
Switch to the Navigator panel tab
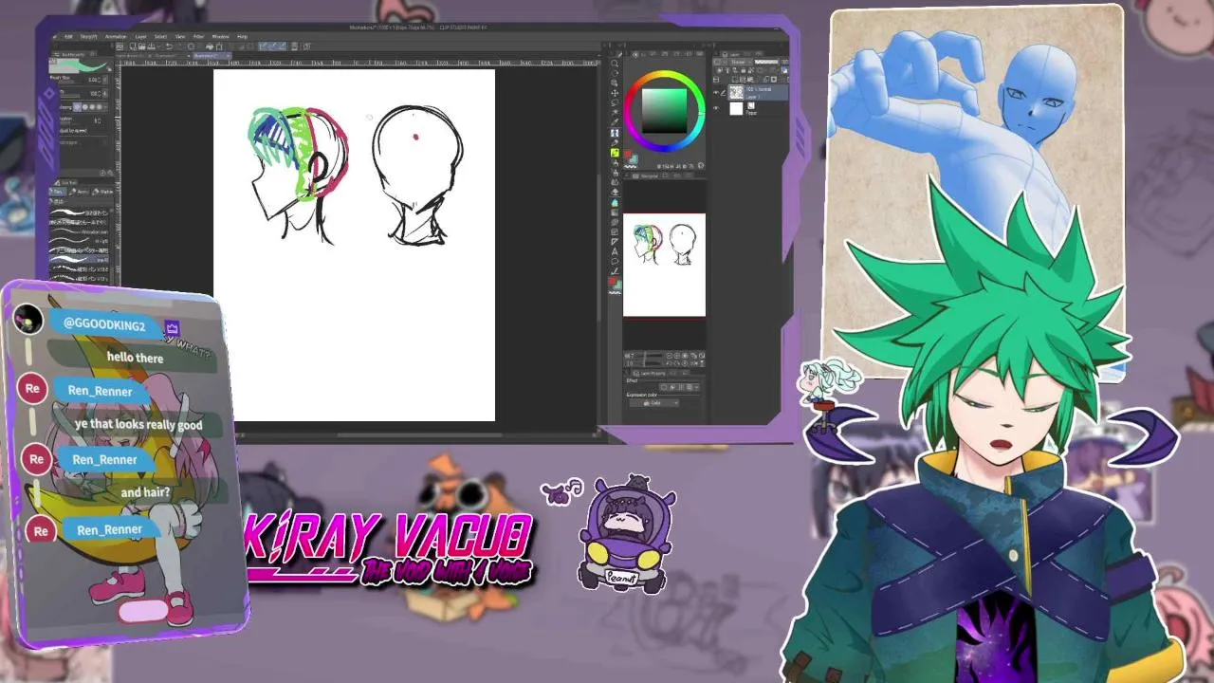tap(649, 176)
